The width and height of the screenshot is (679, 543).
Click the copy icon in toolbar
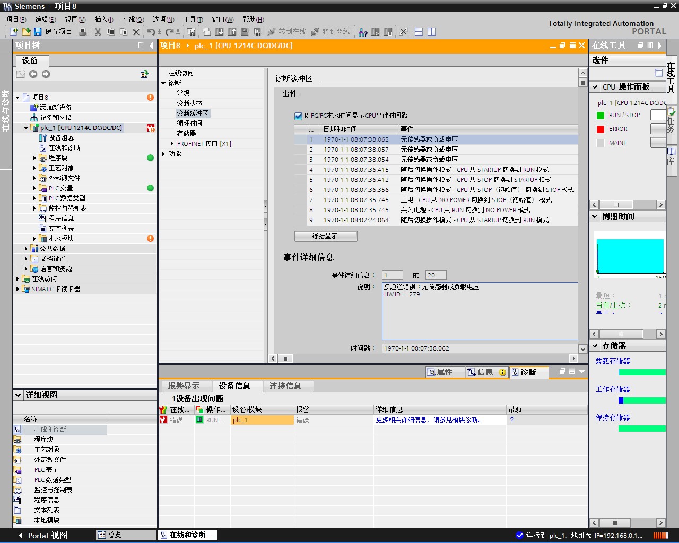coord(110,32)
